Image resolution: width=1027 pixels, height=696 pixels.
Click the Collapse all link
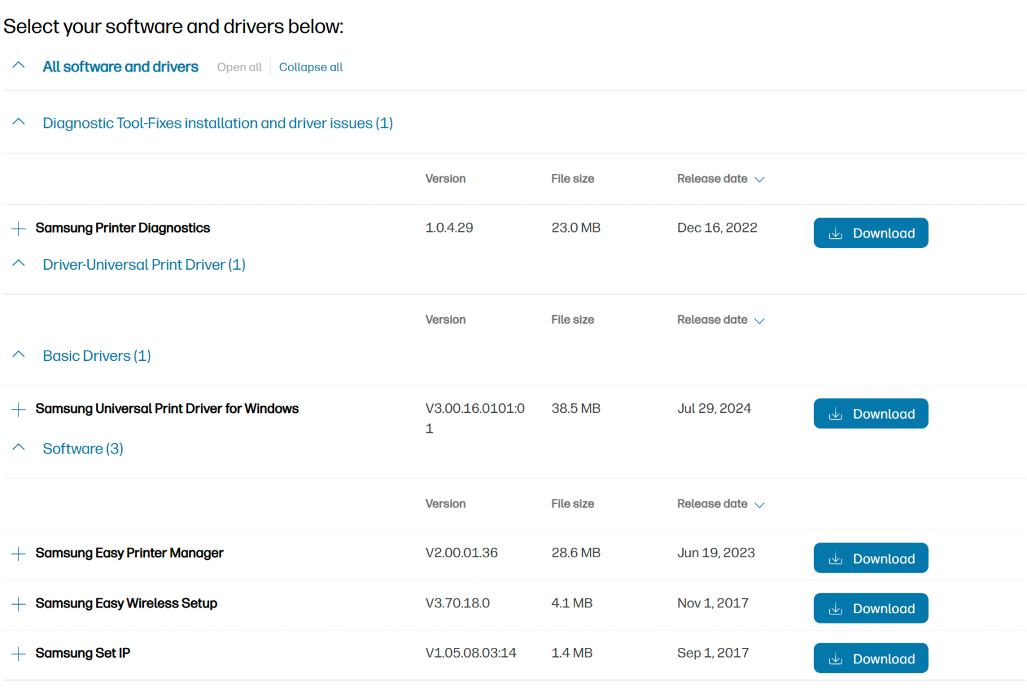[x=311, y=67]
